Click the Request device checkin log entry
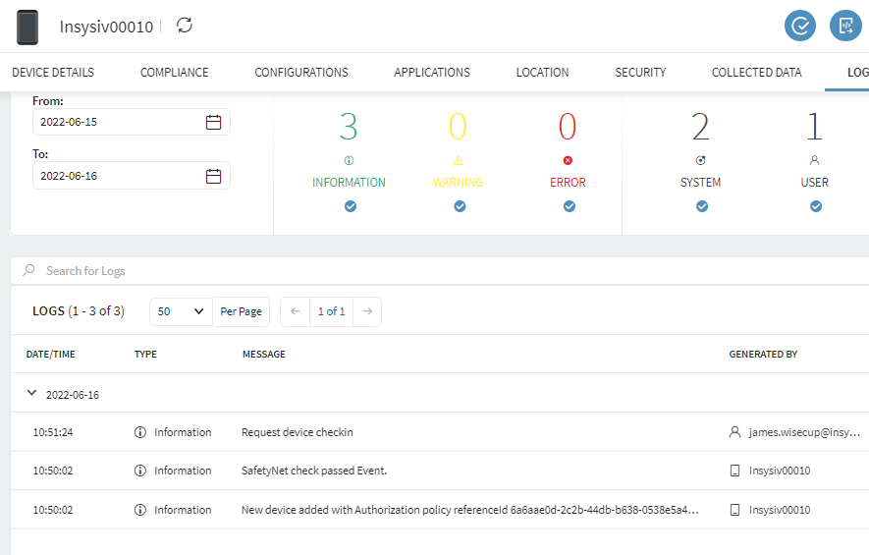 [x=298, y=432]
